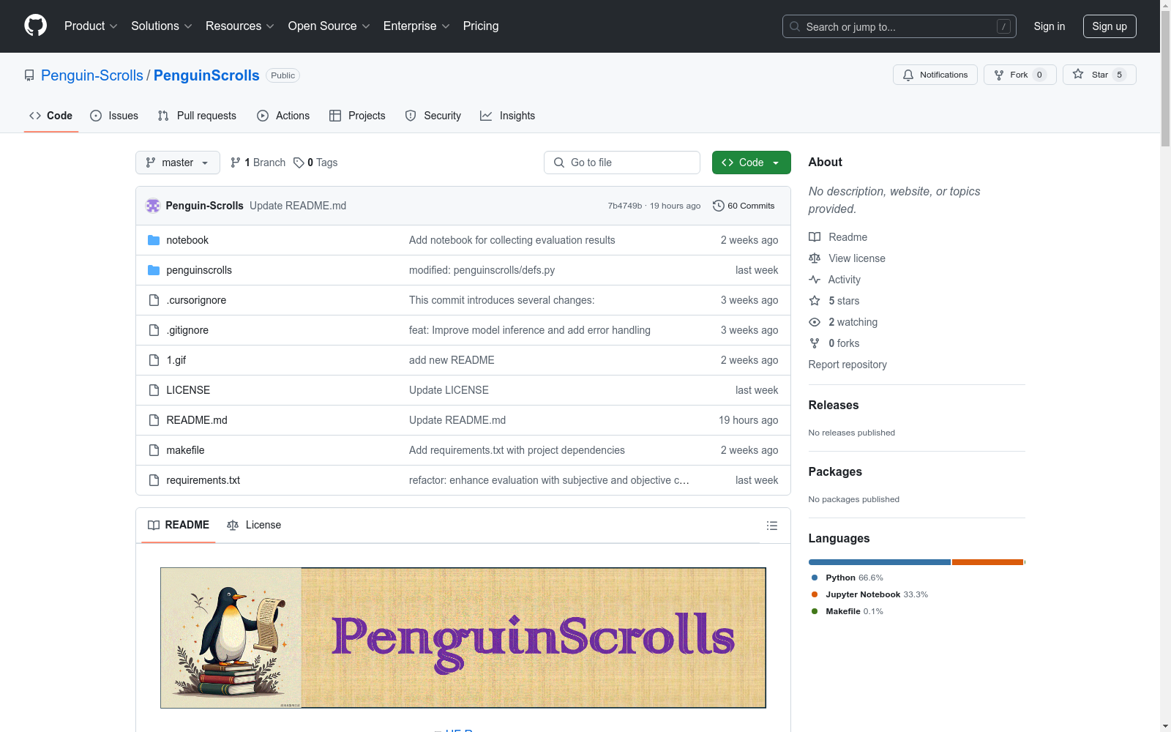
Task: Click the .cursorignore file icon
Action: click(x=154, y=300)
